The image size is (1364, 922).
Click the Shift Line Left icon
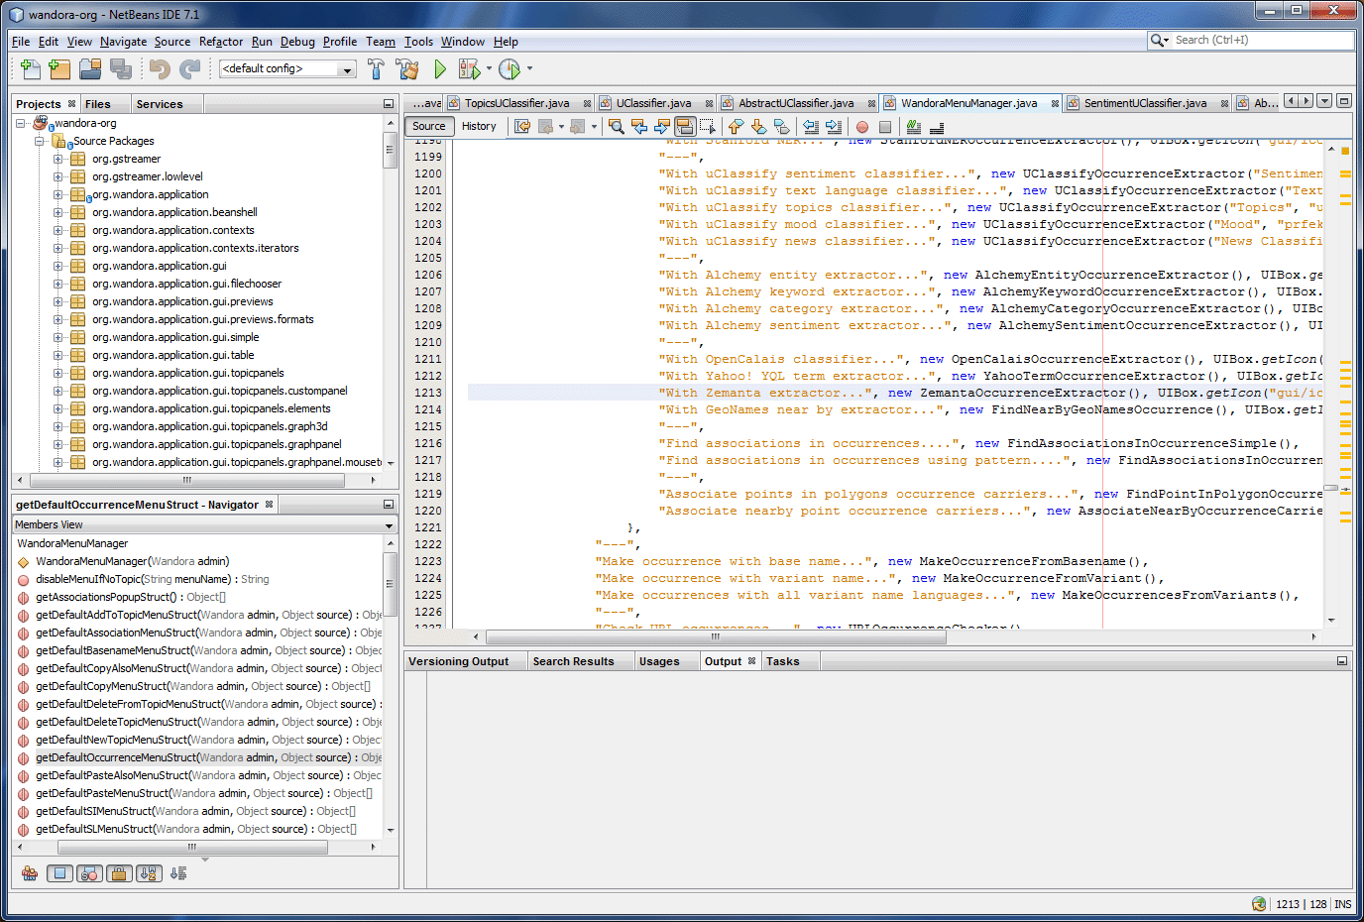click(x=809, y=126)
